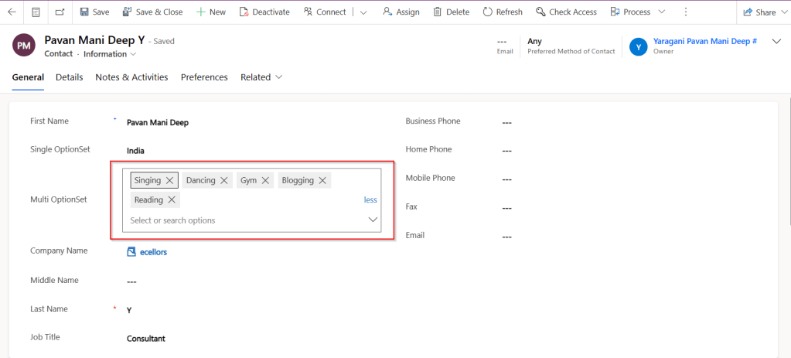Expand the header chevron next to Owner
791x358 pixels.
point(776,42)
